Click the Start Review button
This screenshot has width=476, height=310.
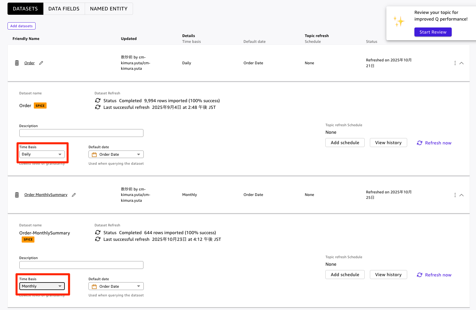click(433, 32)
